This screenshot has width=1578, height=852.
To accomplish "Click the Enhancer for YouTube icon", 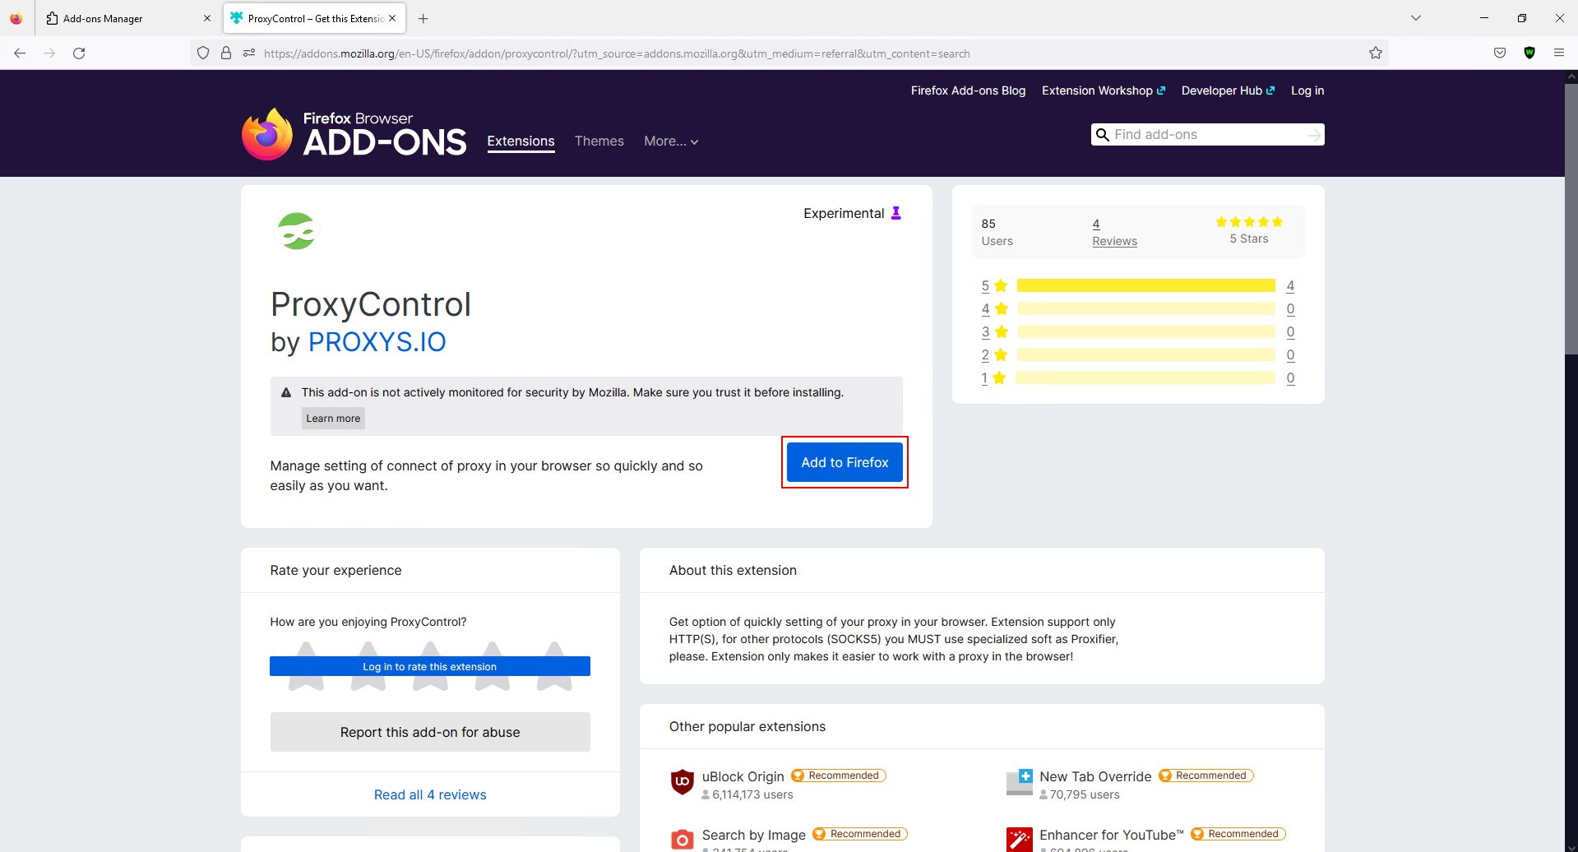I will point(1020,840).
